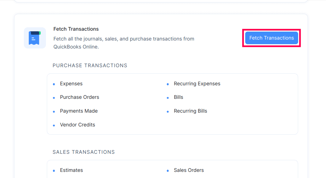This screenshot has height=178, width=326.
Task: Click the PURCHASE TRANSACTIONS section heading
Action: [x=90, y=65]
